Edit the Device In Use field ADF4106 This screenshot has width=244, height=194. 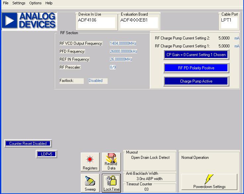[96, 23]
